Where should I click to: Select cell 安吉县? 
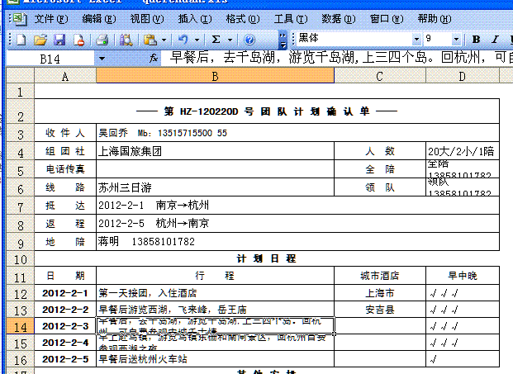pyautogui.click(x=380, y=310)
